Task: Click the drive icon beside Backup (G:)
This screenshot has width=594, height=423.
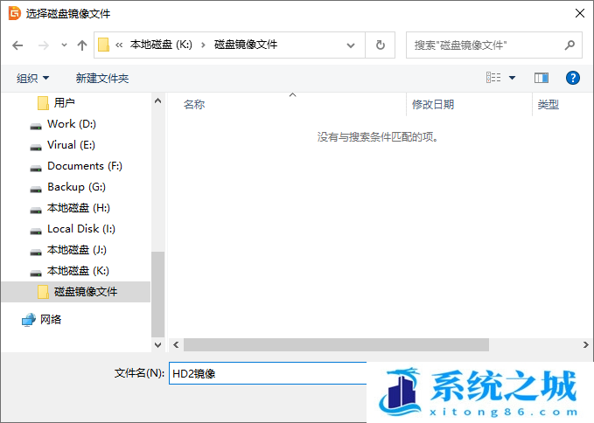Action: point(36,189)
